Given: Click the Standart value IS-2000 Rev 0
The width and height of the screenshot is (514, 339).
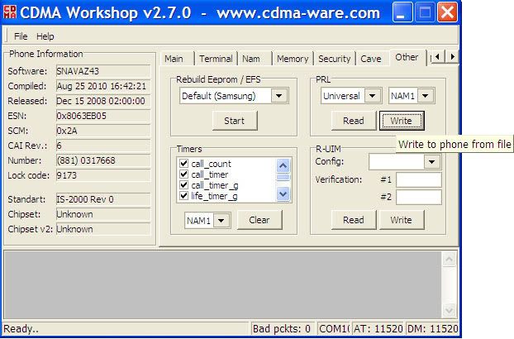Looking at the screenshot, I should pyautogui.click(x=103, y=199).
